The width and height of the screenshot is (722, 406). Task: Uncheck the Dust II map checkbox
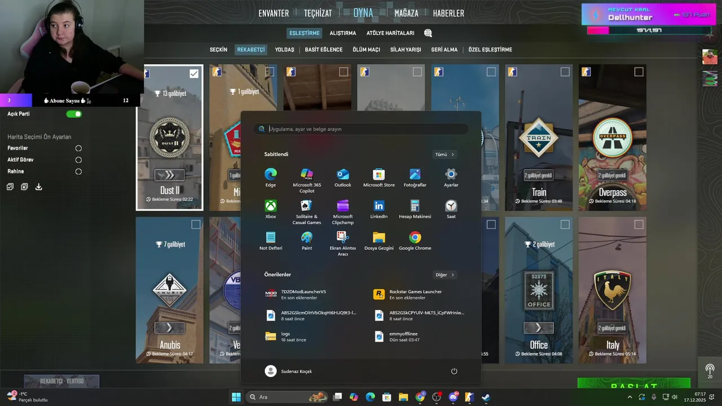[x=194, y=73]
